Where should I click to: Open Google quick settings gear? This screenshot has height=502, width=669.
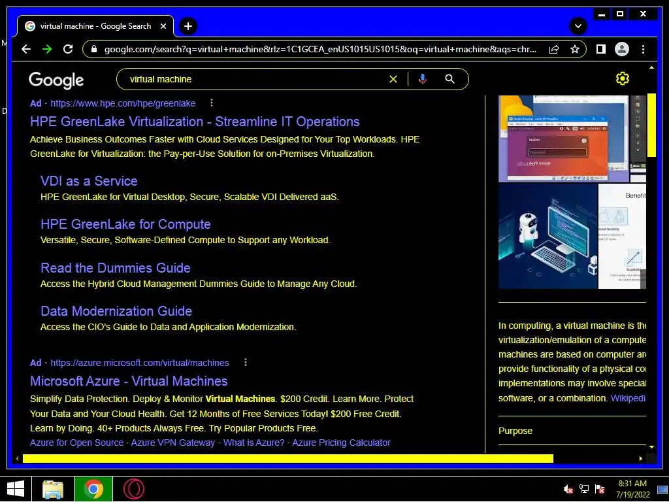(623, 78)
